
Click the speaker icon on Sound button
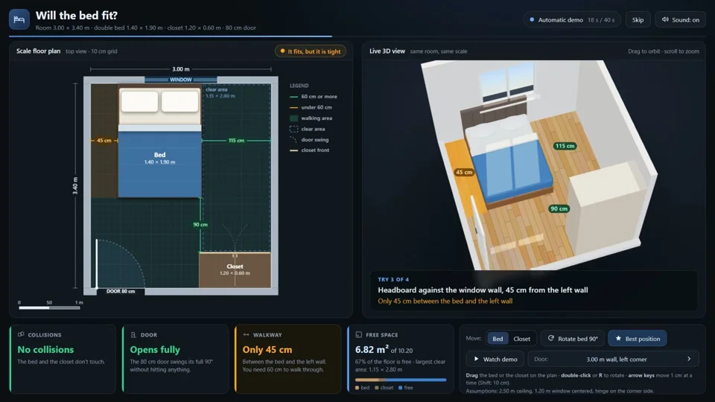tap(665, 19)
